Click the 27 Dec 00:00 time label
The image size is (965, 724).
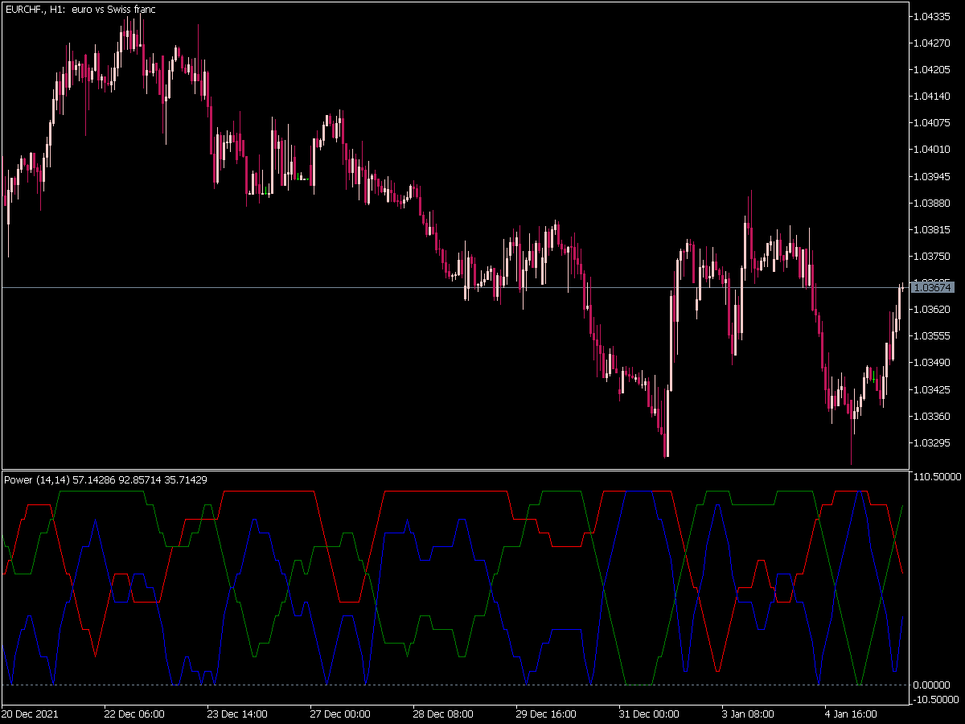(x=339, y=714)
